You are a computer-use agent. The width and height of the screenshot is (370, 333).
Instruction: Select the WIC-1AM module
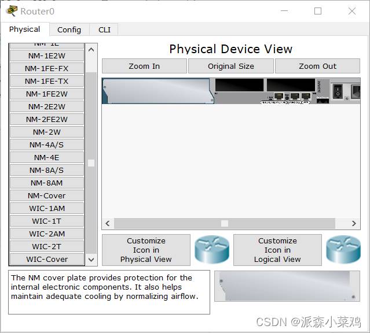click(47, 209)
